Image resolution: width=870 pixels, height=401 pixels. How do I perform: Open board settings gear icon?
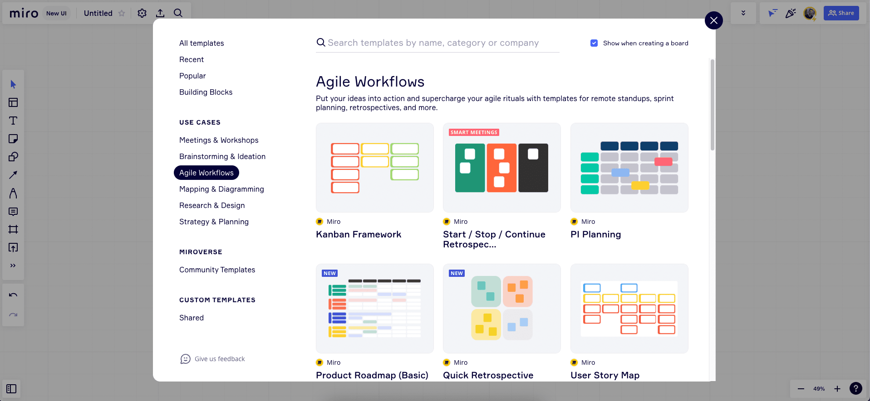(x=142, y=13)
